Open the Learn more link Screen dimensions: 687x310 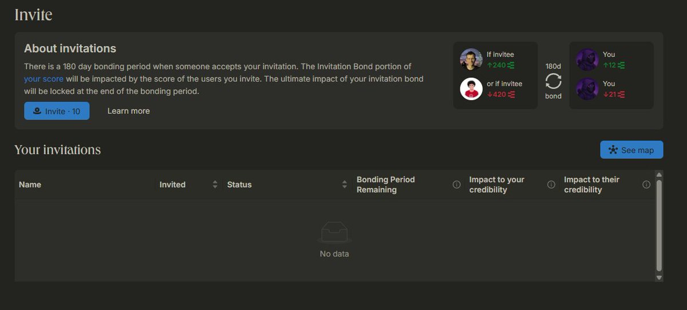point(129,111)
